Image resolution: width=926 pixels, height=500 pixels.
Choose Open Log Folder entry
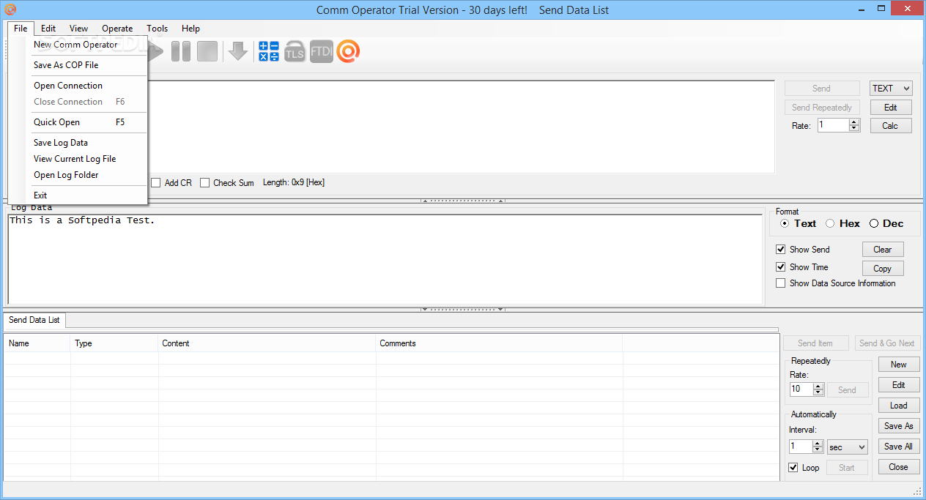click(x=78, y=175)
